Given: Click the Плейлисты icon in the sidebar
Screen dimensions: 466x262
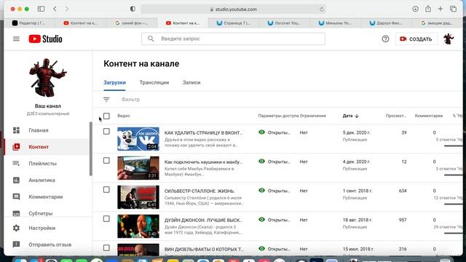Looking at the screenshot, I should (16, 163).
